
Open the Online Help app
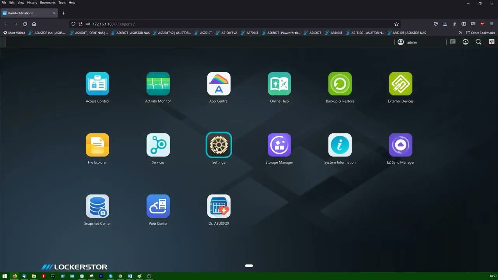point(279,84)
